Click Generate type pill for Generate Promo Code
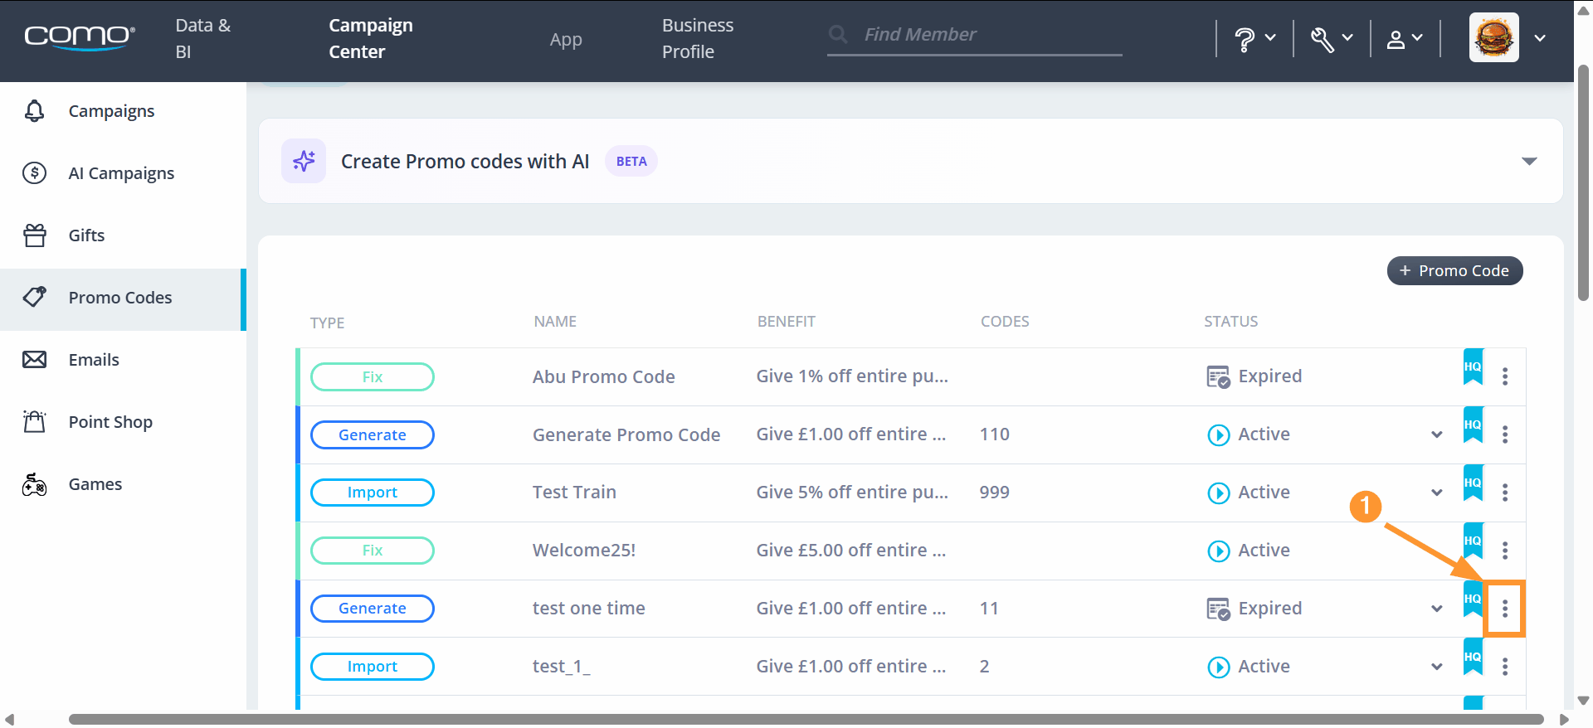Viewport: 1593px width, 728px height. coord(373,434)
